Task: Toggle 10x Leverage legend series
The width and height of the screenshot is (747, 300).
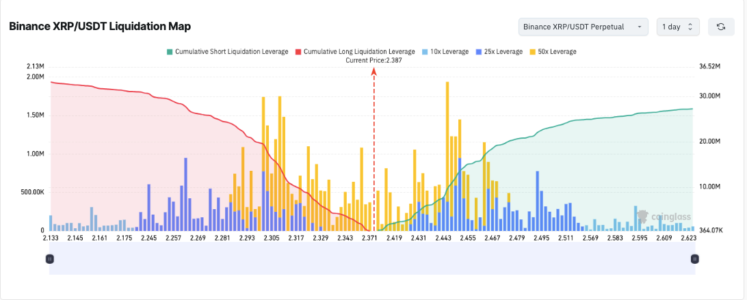Action: pos(445,51)
